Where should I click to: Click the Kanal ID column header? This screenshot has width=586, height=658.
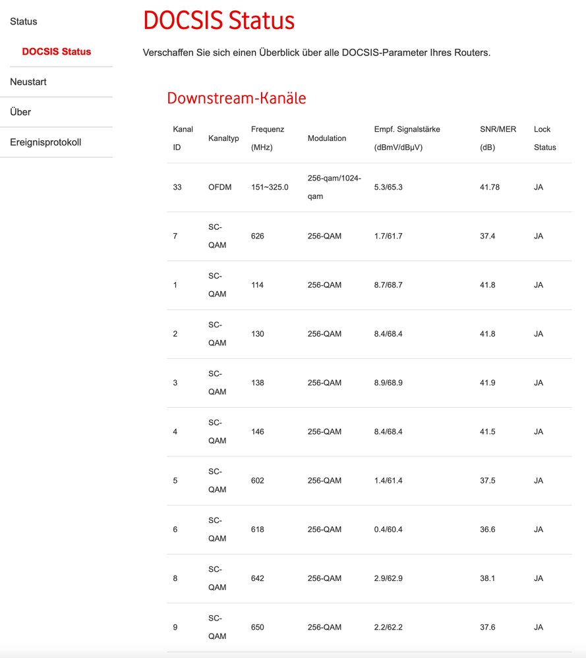tap(183, 138)
